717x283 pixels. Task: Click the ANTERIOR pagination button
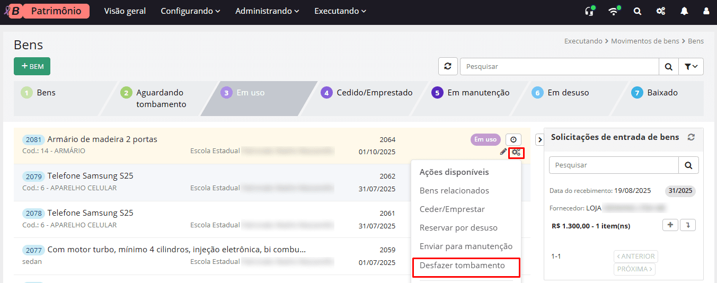pyautogui.click(x=636, y=257)
